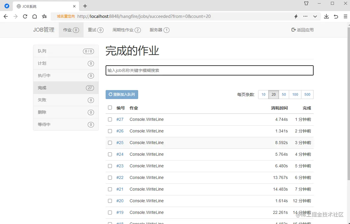Open job #24 link

coord(120,154)
